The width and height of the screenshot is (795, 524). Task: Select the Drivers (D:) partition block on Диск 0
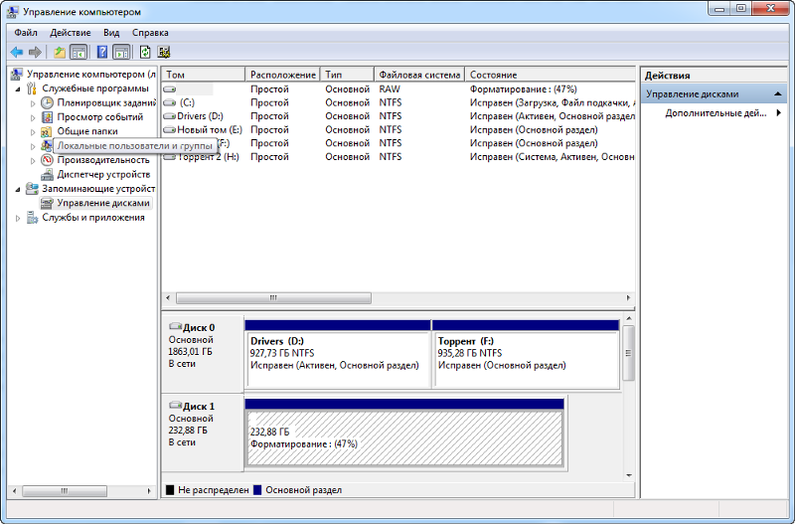(x=338, y=355)
